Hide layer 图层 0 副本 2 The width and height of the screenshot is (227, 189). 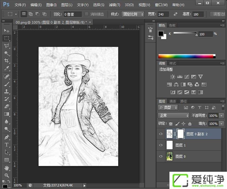(161, 134)
